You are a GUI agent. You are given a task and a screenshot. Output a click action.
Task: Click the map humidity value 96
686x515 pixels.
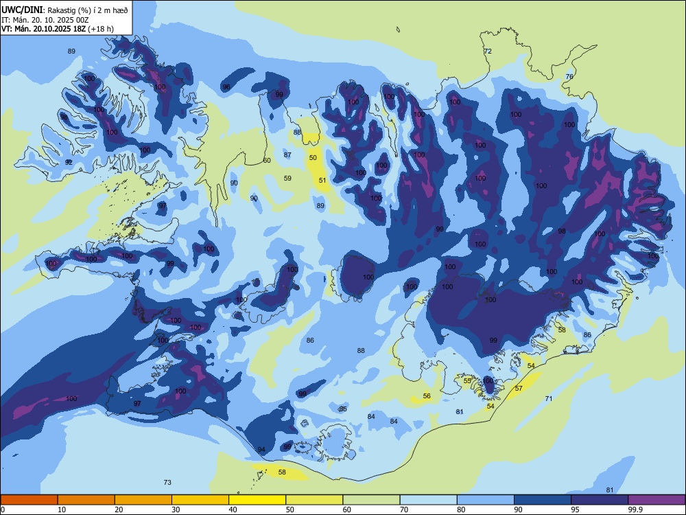point(226,87)
